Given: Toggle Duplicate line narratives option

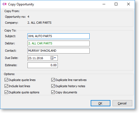Looking at the screenshot, I should coord(53,80).
